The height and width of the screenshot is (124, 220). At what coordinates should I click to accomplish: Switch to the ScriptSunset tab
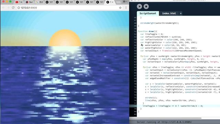(x=148, y=13)
